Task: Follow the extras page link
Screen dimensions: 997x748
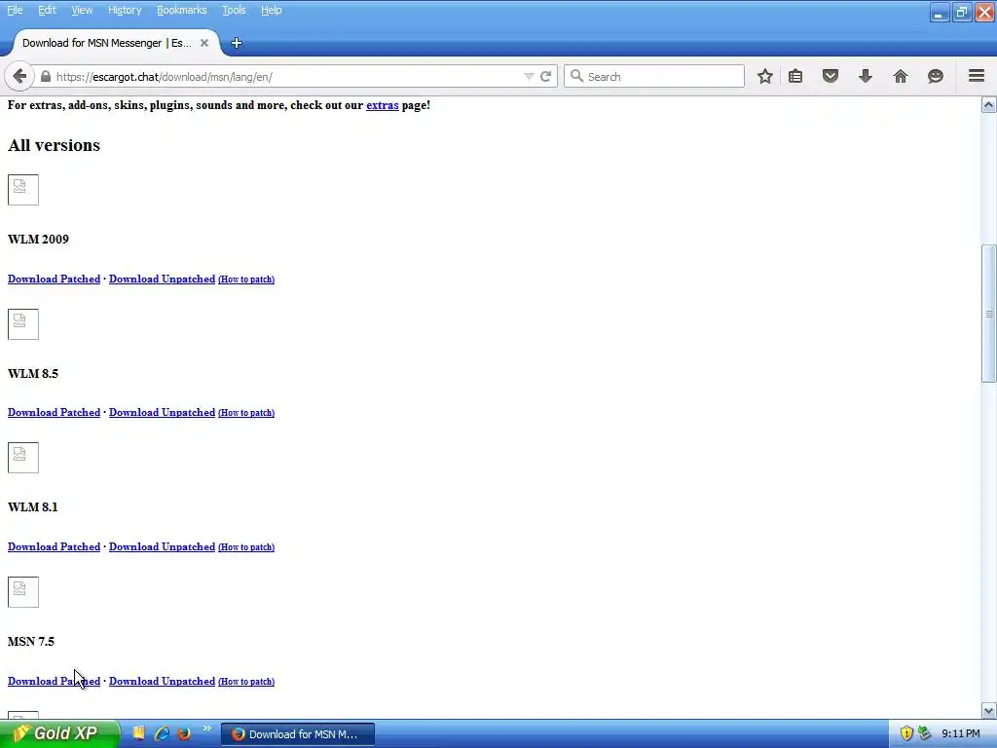Action: (x=382, y=105)
